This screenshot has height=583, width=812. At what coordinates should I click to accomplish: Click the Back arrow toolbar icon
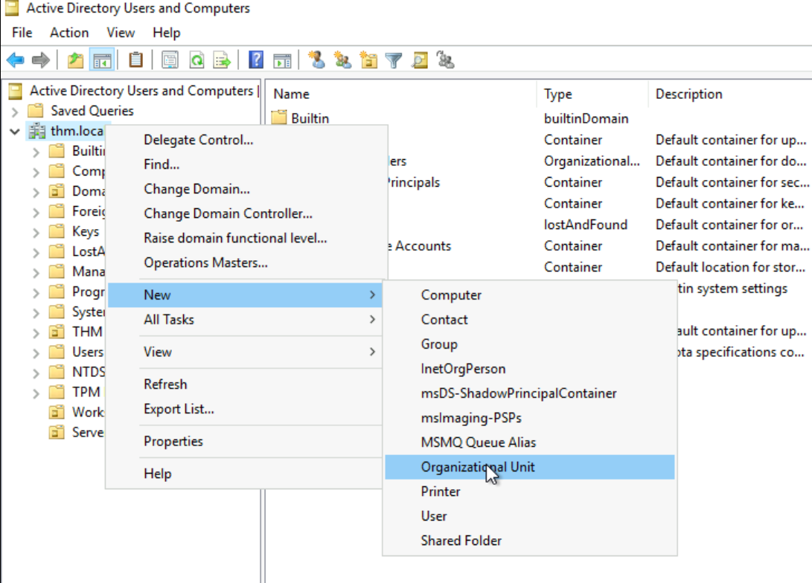[15, 60]
